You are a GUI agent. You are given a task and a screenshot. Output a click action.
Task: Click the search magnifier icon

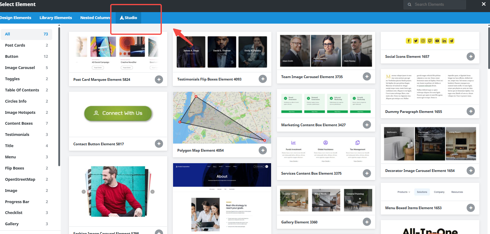[x=410, y=5]
